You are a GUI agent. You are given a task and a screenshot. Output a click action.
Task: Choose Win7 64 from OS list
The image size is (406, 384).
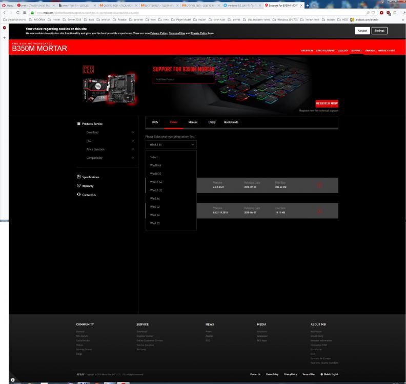point(171,215)
